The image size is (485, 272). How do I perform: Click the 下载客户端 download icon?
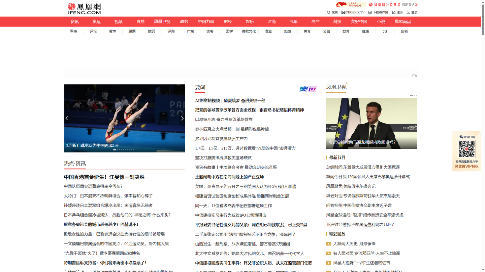370,12
